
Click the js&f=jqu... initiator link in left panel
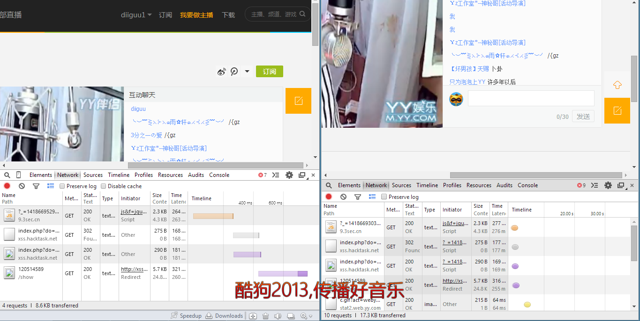point(134,212)
